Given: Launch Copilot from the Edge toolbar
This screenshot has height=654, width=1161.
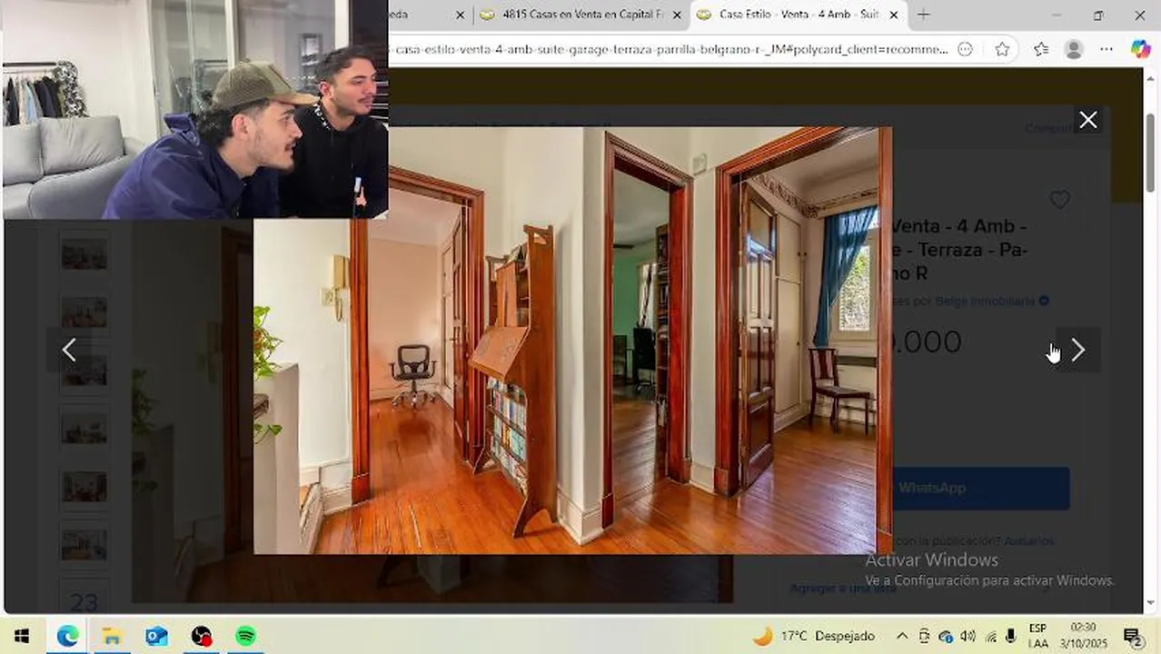Looking at the screenshot, I should (1141, 50).
